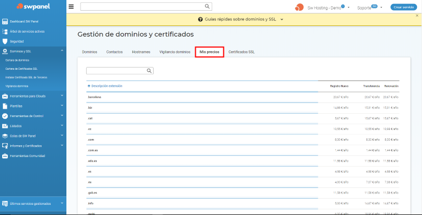Click the Plantillas document icon
422x215 pixels.
coord(5,106)
